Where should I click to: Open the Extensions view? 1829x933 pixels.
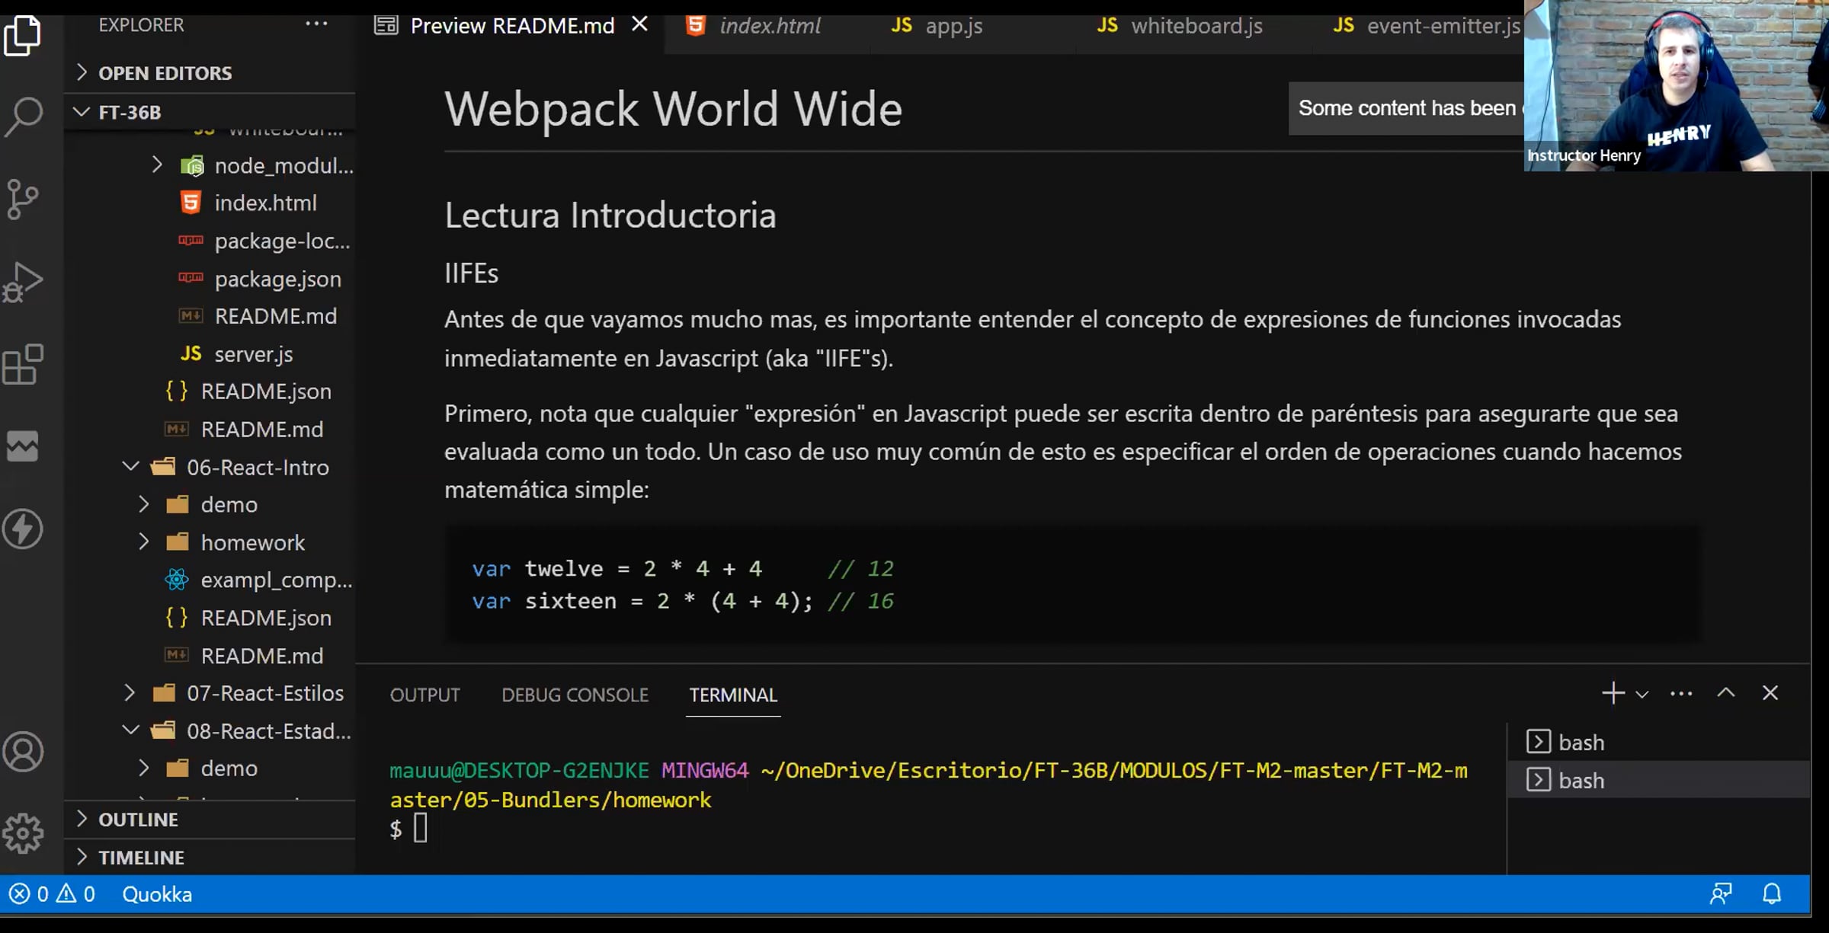[x=24, y=364]
